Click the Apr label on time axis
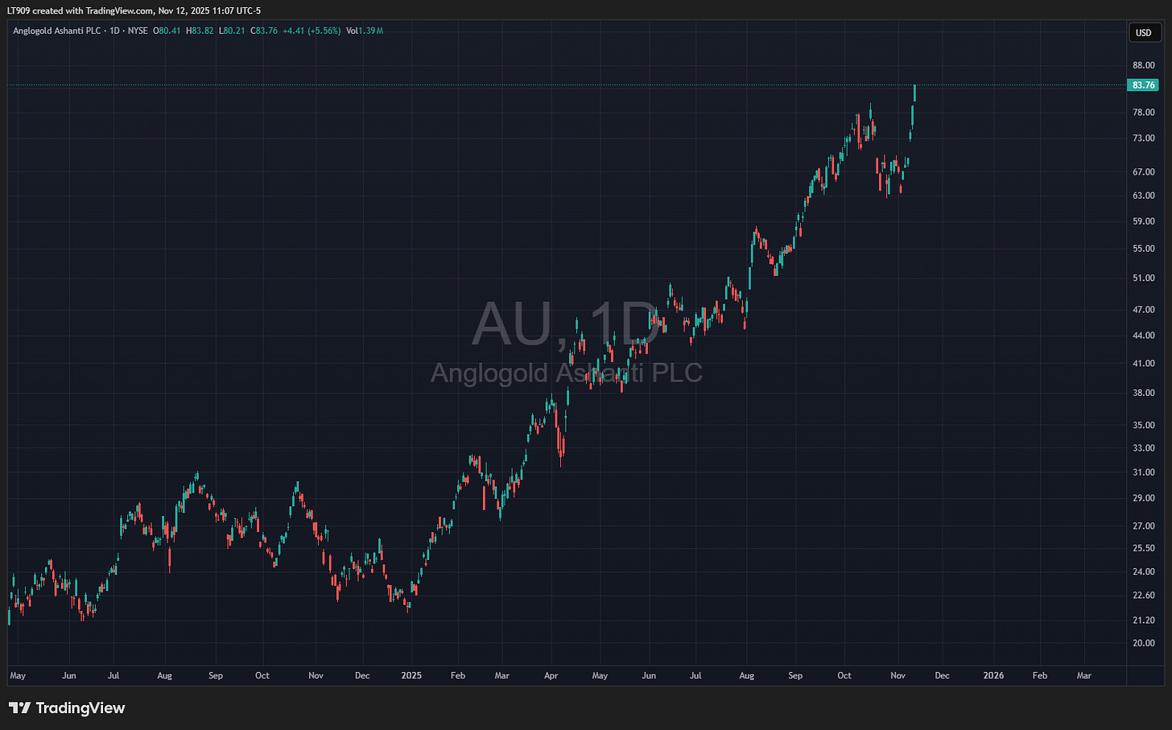The image size is (1172, 730). coord(551,676)
